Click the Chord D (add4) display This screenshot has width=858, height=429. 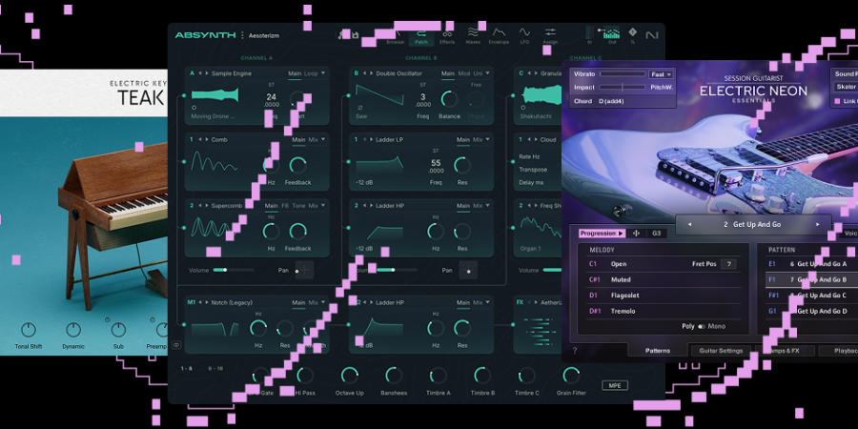pyautogui.click(x=623, y=101)
